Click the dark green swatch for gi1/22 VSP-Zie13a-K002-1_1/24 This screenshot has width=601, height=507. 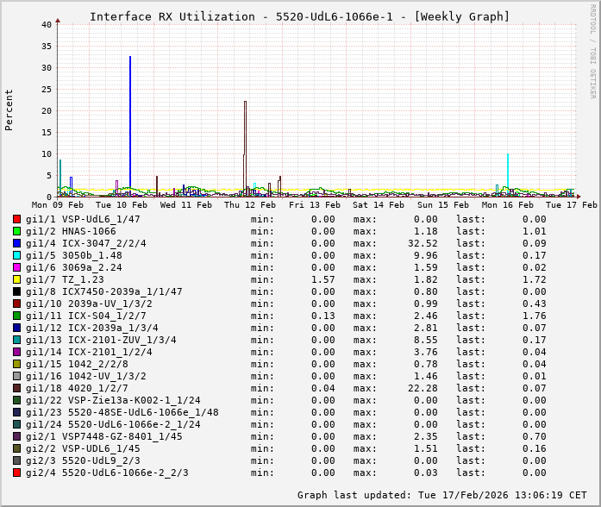(16, 400)
